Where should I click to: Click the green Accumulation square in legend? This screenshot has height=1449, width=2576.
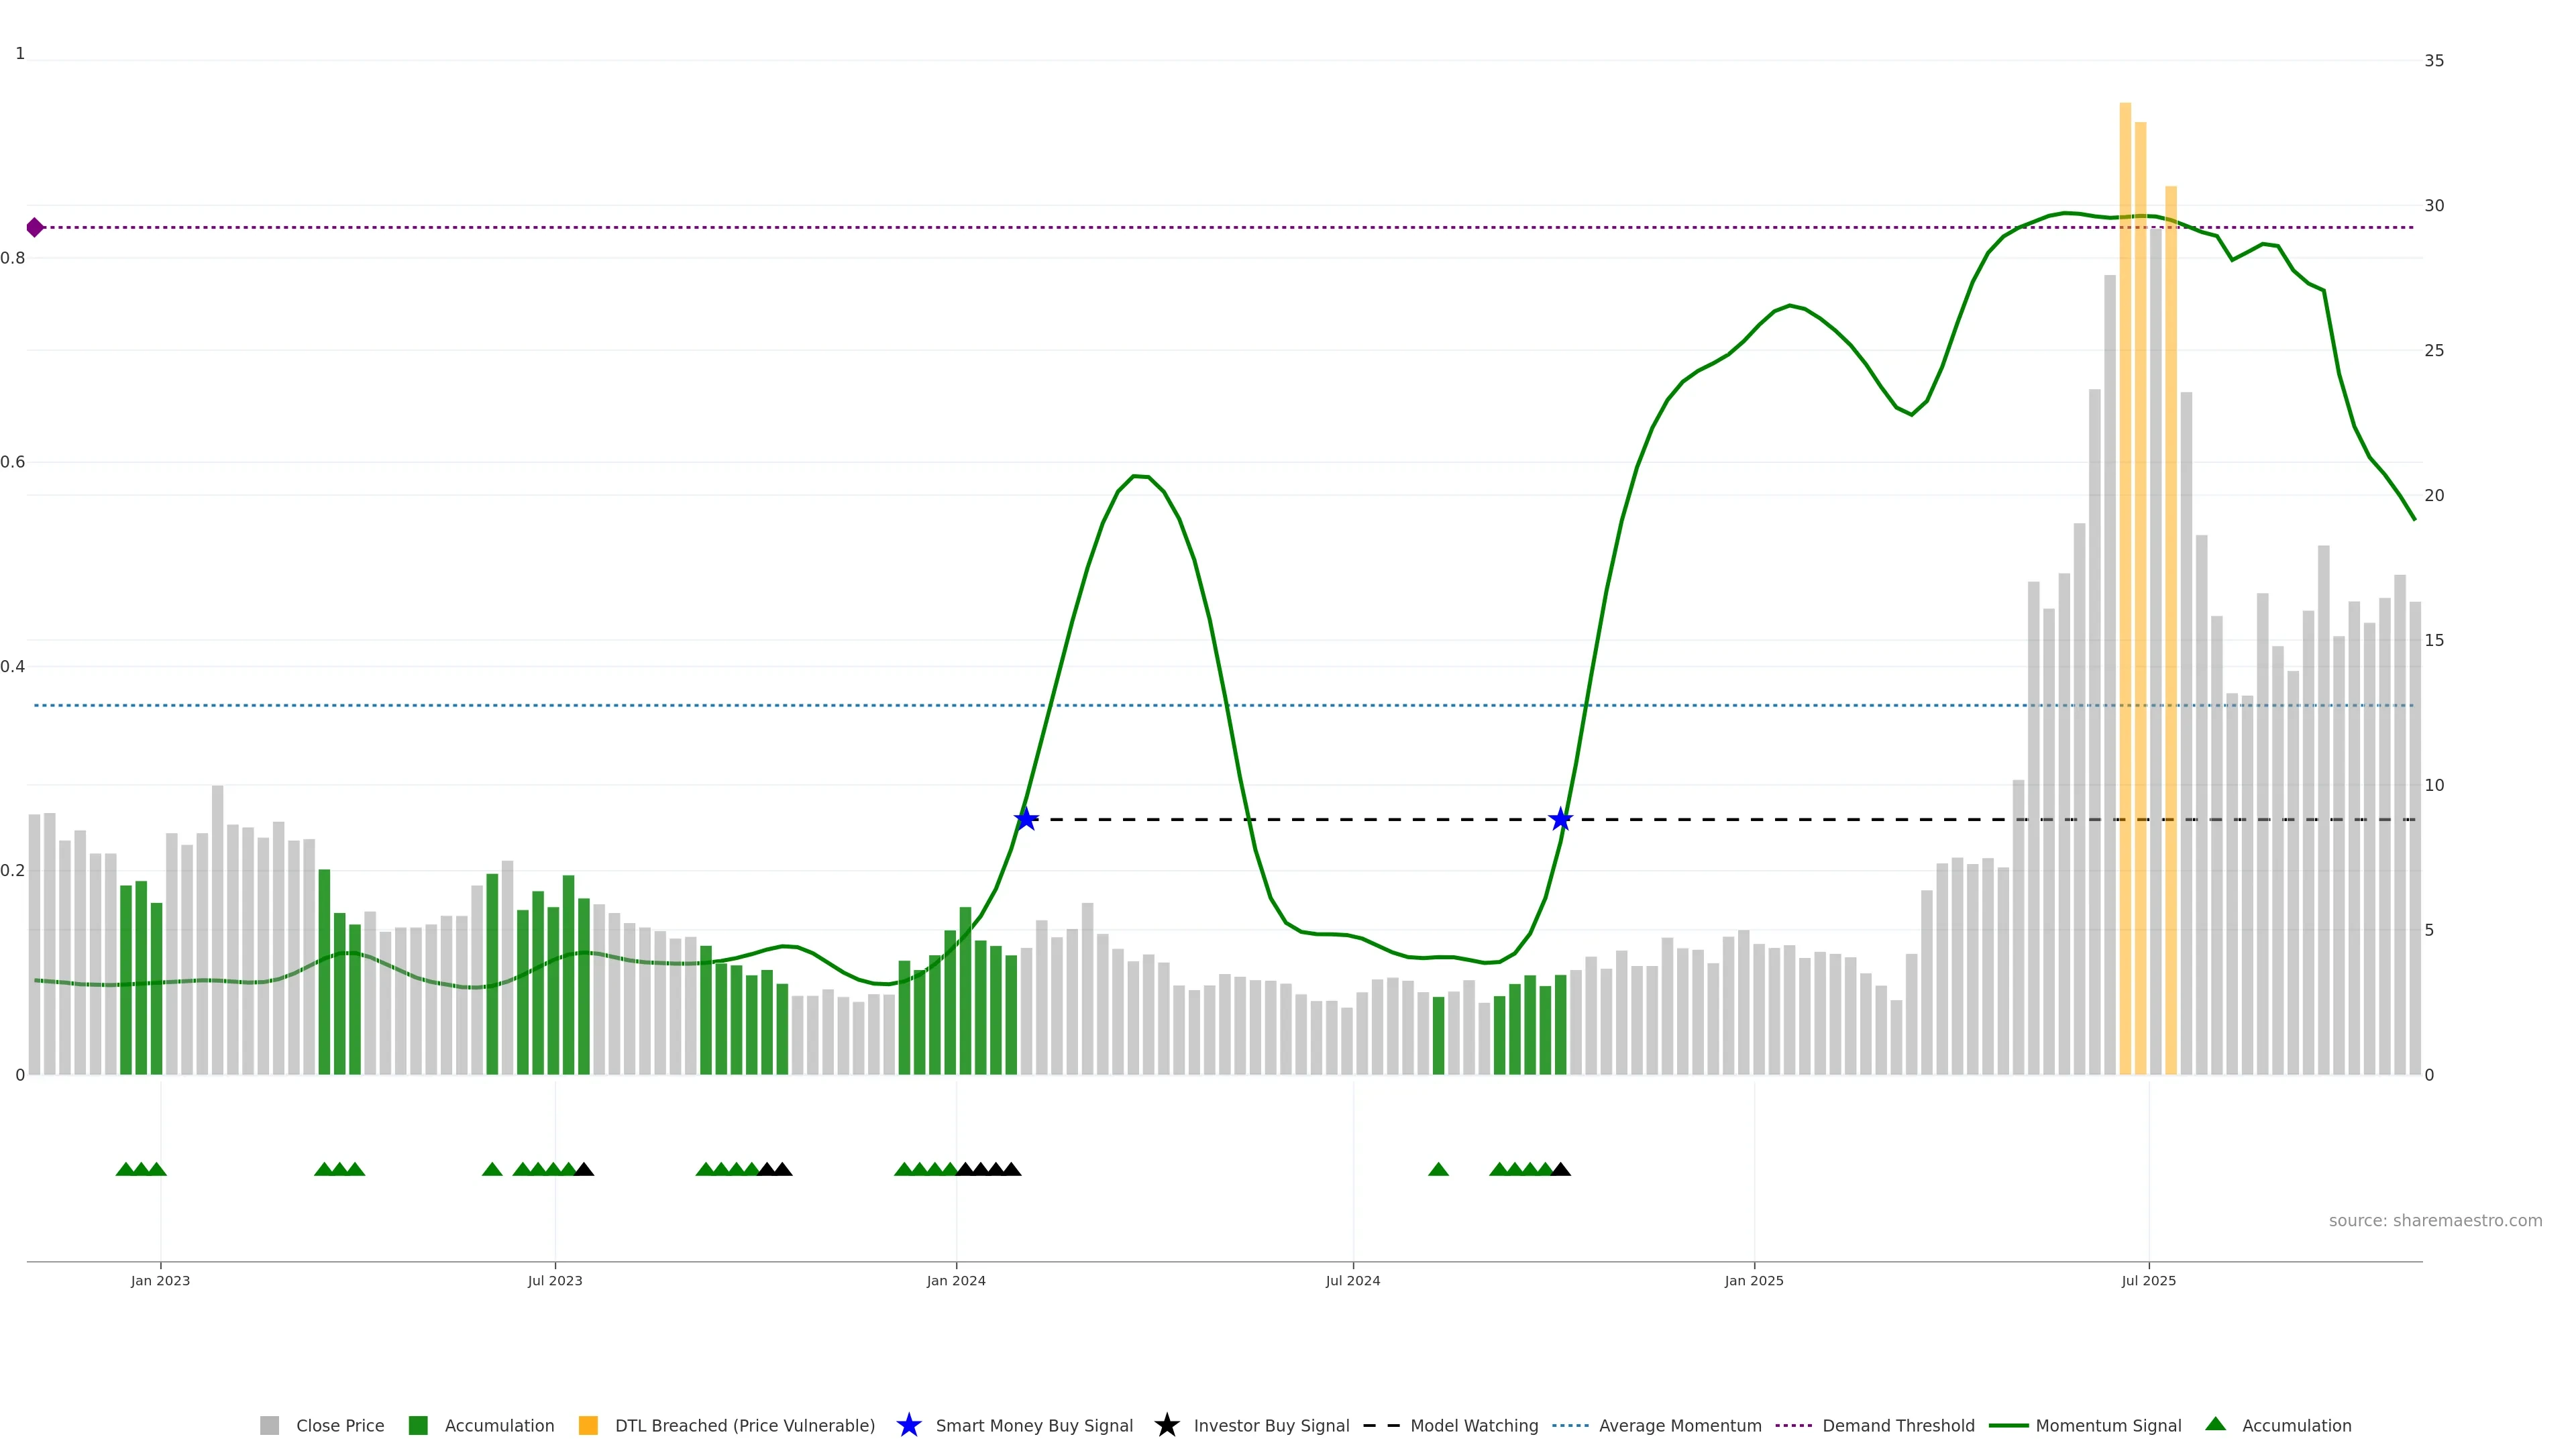[x=418, y=1425]
